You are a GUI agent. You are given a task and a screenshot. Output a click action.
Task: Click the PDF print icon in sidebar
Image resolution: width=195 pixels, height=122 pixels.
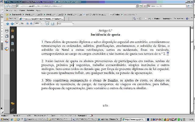(7, 30)
